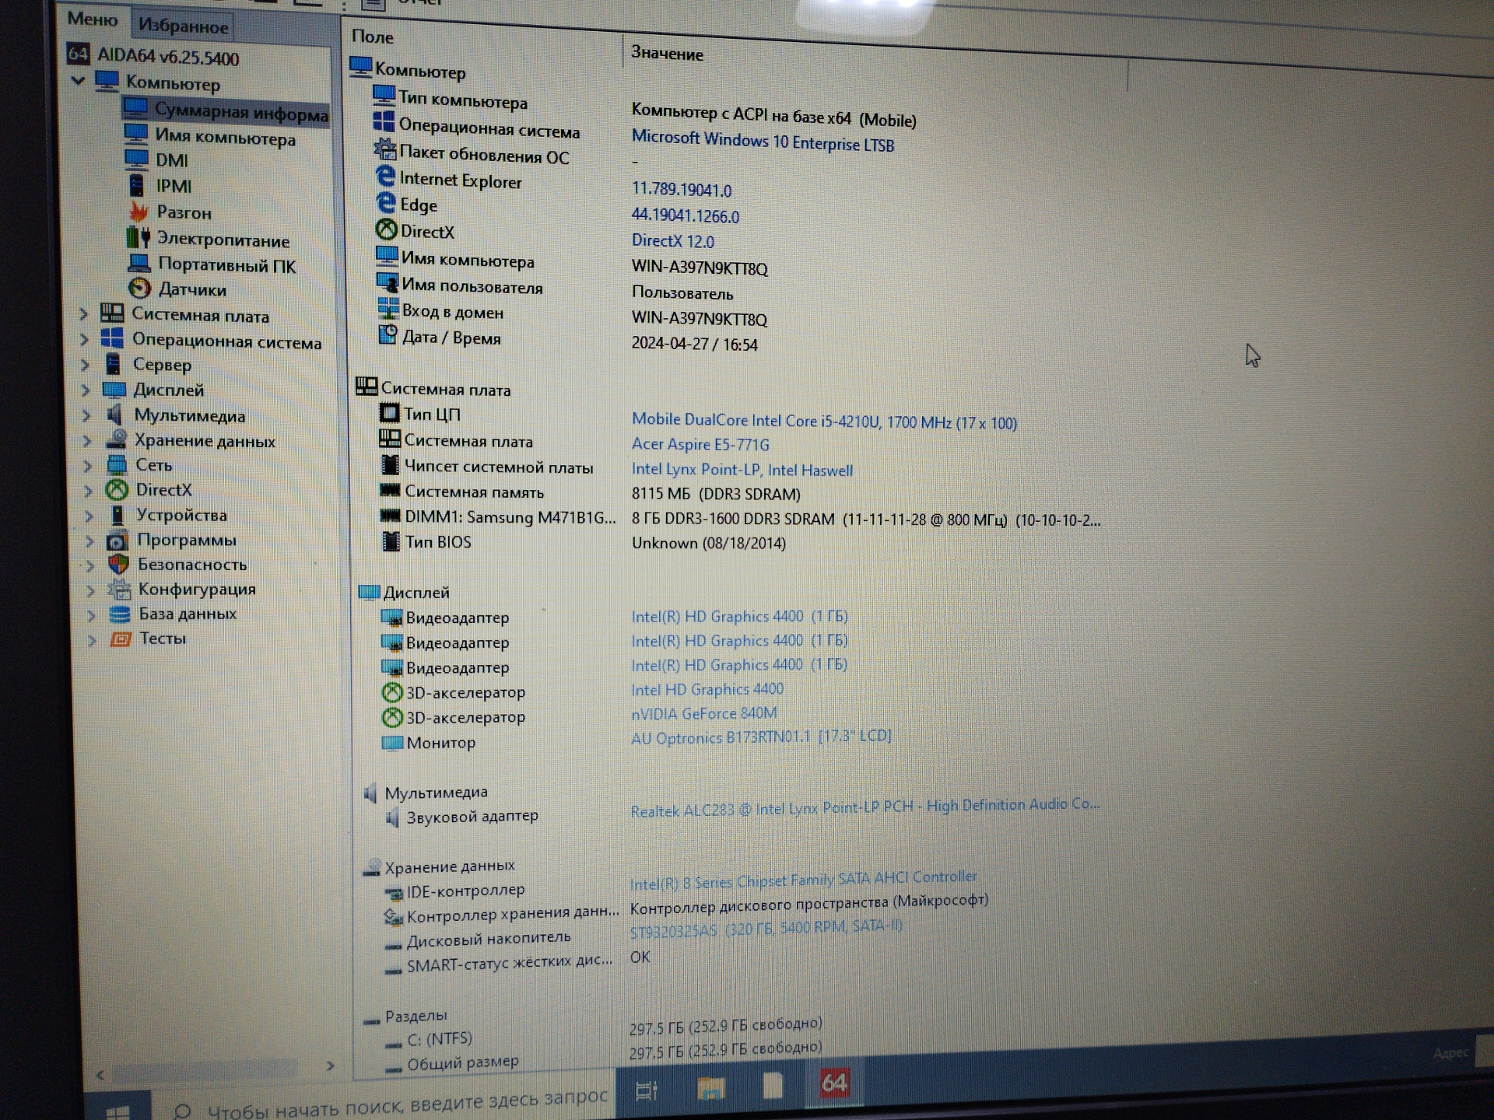Collapse the Компьютер tree node
This screenshot has width=1494, height=1120.
78,79
